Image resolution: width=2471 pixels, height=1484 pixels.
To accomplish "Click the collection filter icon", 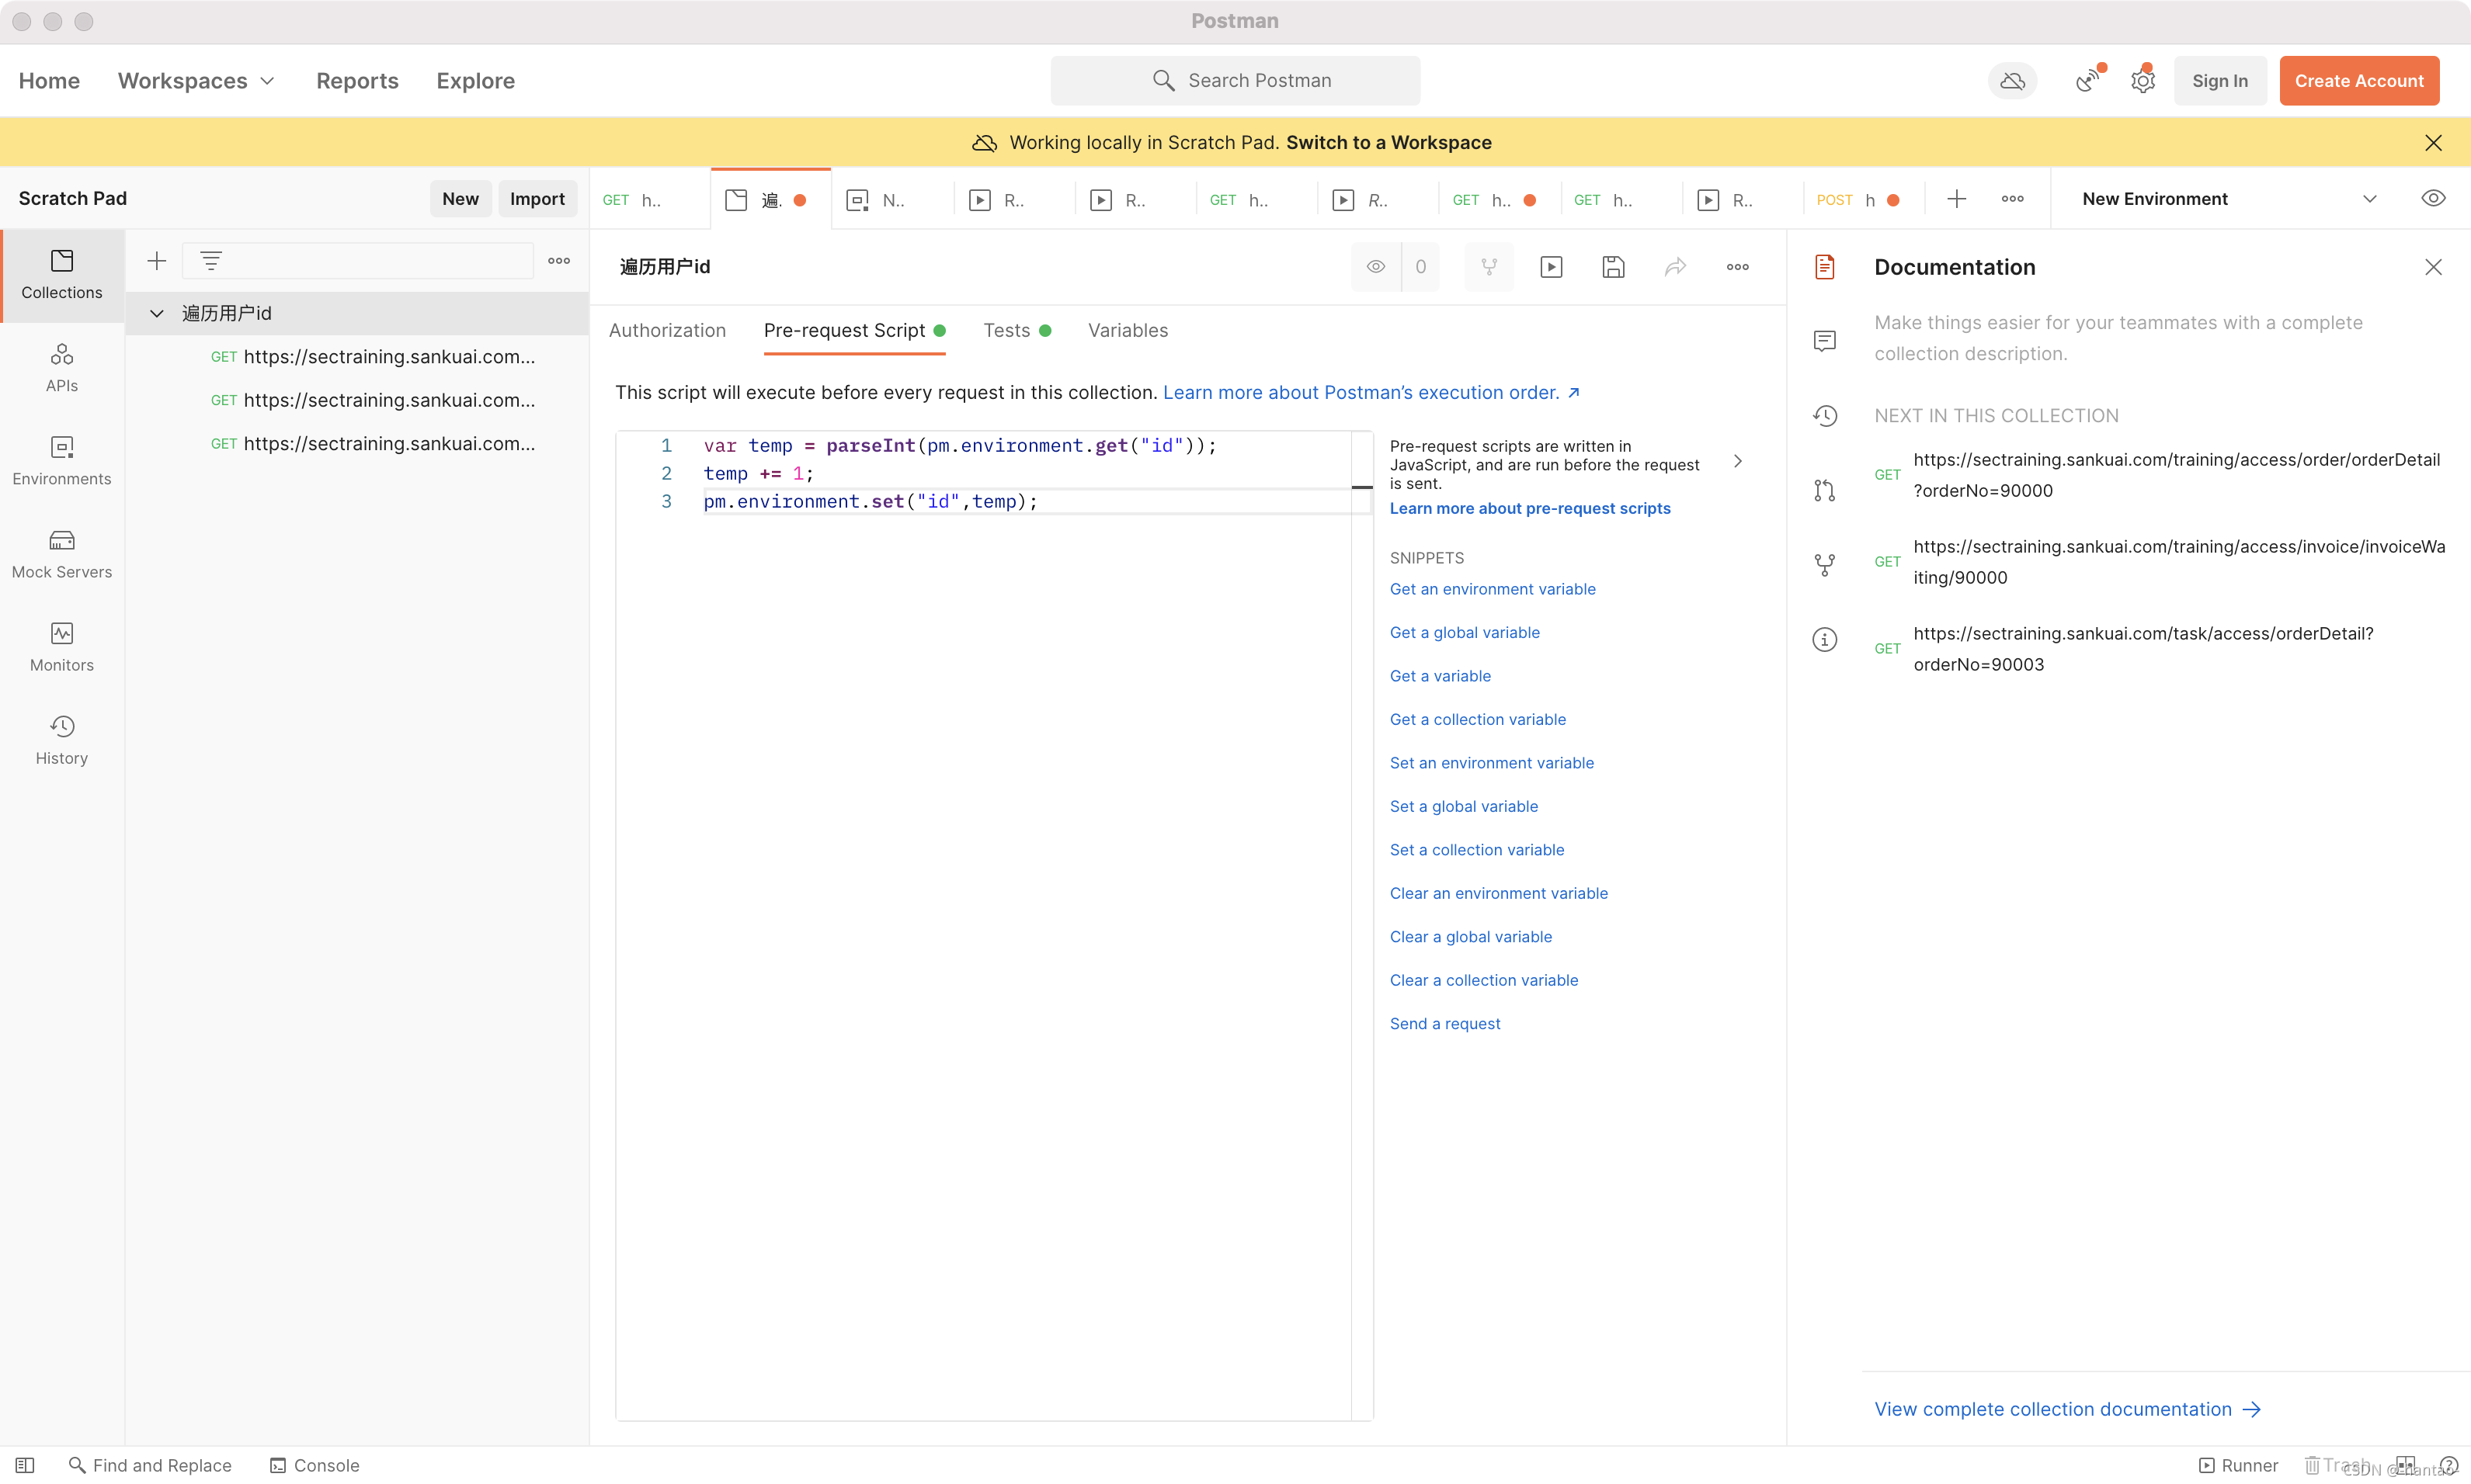I will (x=210, y=261).
